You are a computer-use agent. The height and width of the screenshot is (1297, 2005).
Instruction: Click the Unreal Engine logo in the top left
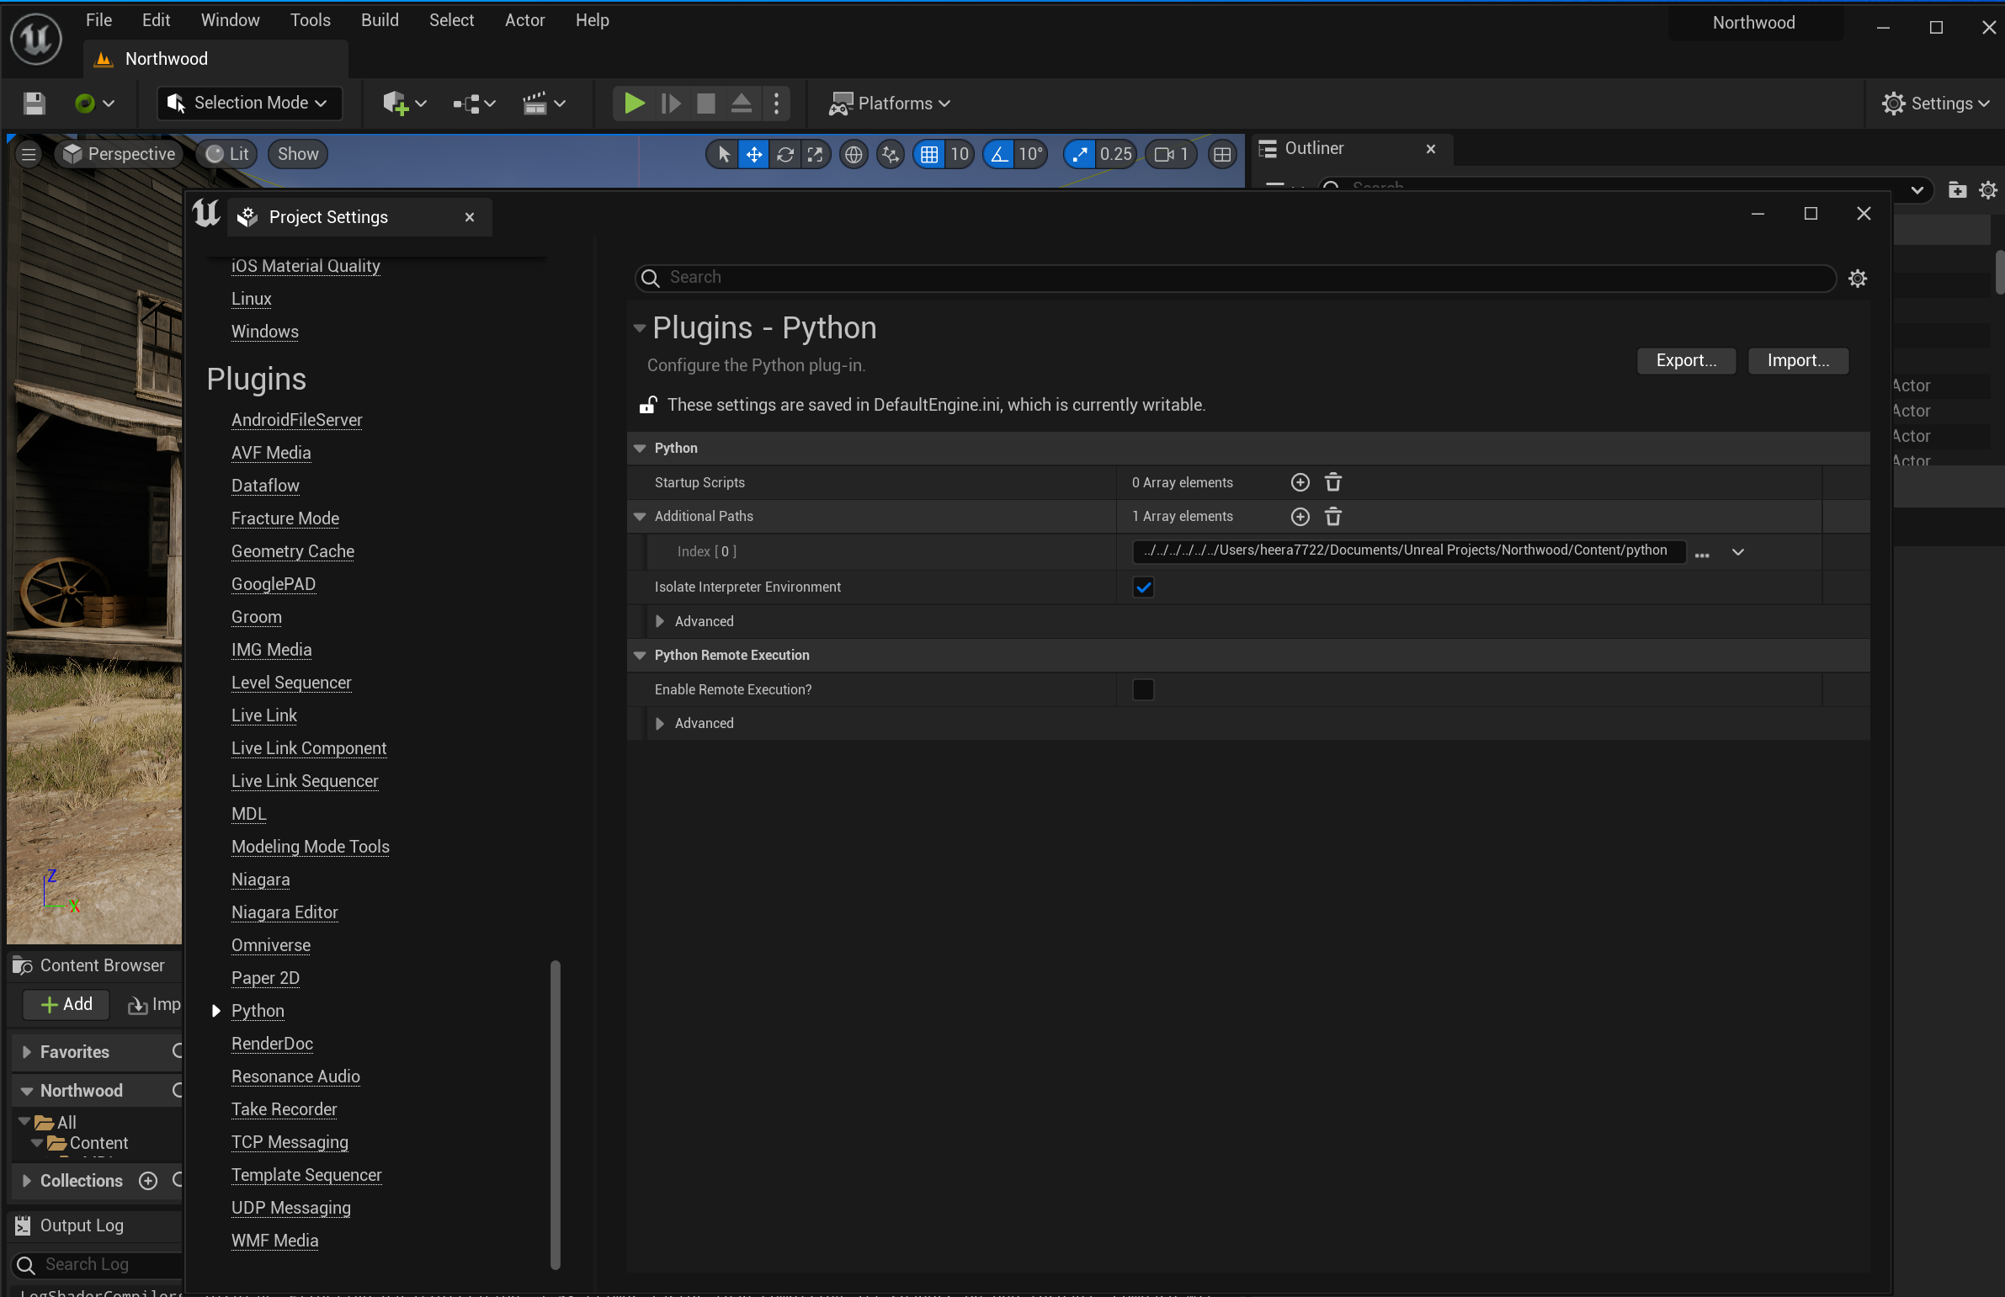tap(35, 38)
